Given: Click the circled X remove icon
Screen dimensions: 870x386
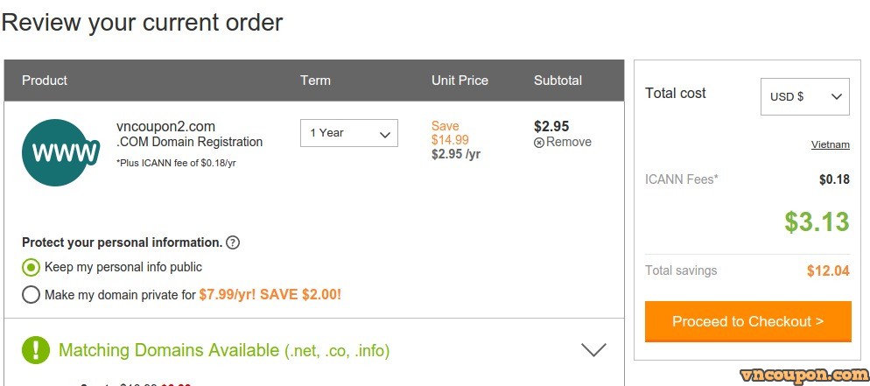Looking at the screenshot, I should coord(539,143).
